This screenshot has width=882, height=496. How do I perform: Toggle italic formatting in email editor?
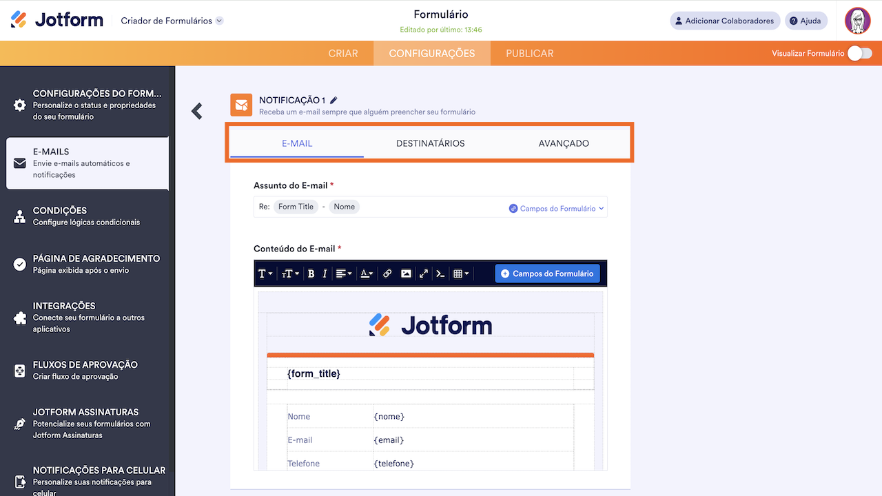[x=325, y=273]
